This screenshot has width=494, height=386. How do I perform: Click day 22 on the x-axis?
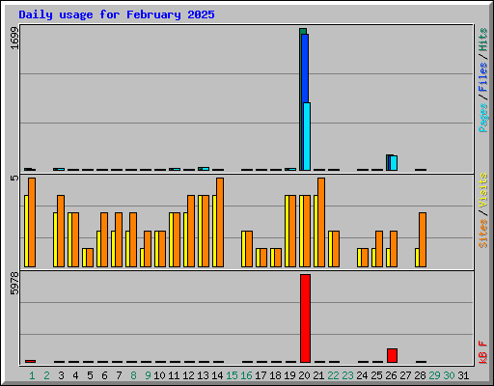pos(333,375)
